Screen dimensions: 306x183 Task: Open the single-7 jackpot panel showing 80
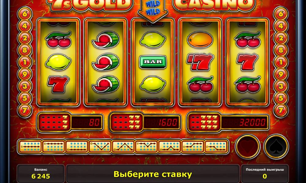pyautogui.click(x=70, y=123)
